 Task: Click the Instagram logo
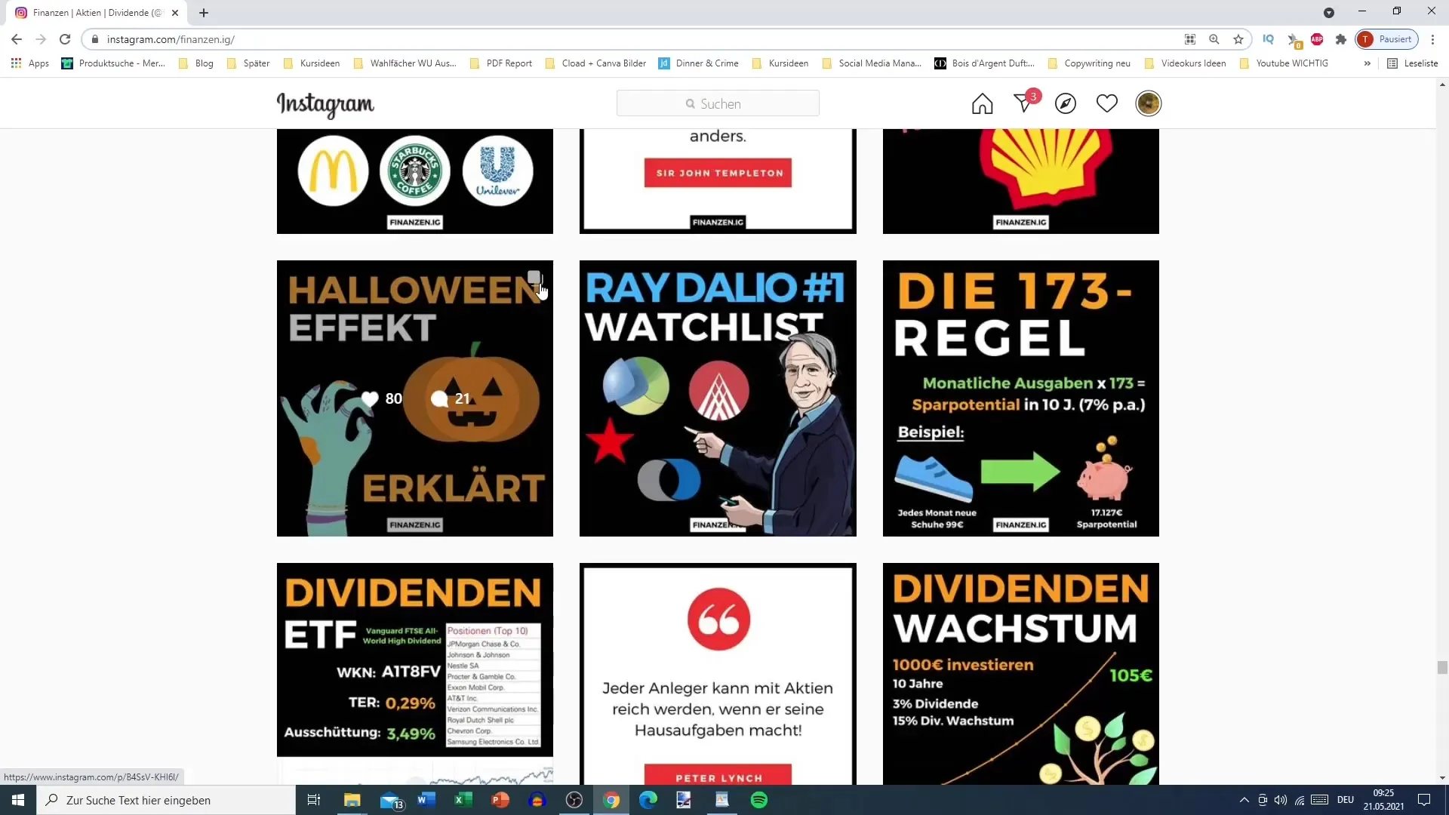tap(325, 105)
